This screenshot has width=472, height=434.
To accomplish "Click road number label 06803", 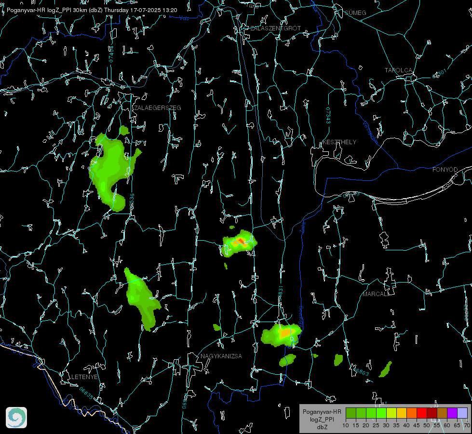I will [x=360, y=372].
